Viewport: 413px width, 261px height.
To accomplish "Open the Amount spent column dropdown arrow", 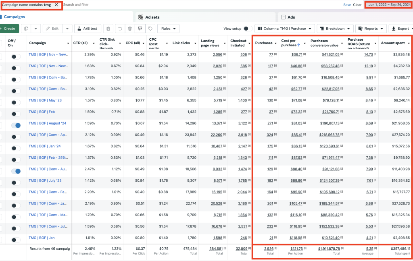I will [409, 43].
